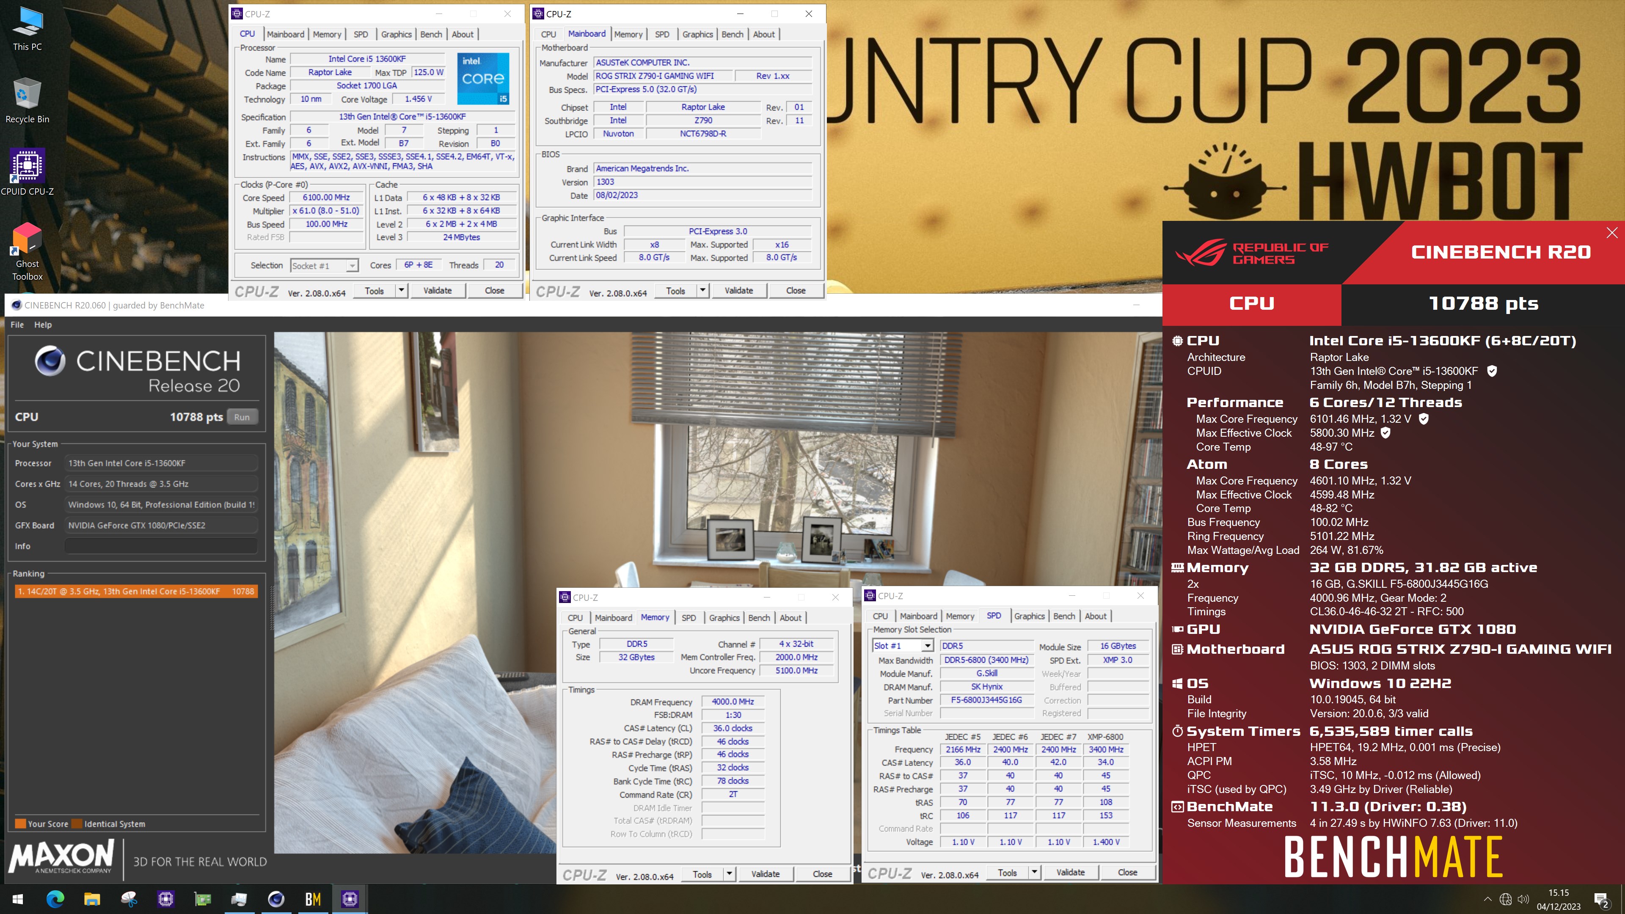Switch to Bench tab in first CPU-Z window
The width and height of the screenshot is (1625, 914).
[x=431, y=35]
